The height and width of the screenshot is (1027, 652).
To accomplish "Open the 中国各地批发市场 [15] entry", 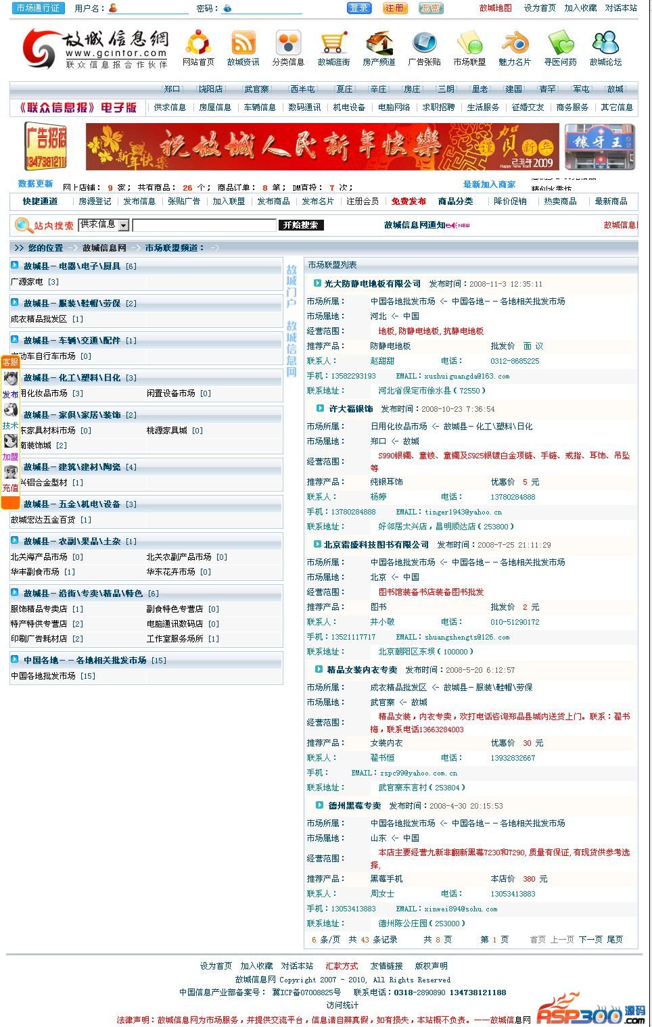I will [x=53, y=675].
